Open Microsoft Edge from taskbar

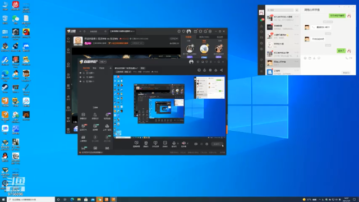[72, 200]
